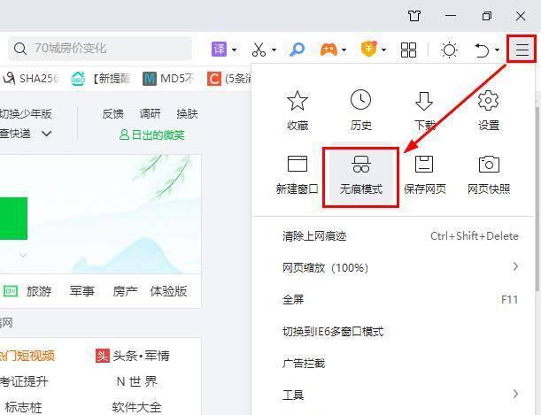This screenshot has width=541, height=415.
Task: Focus the search box with 70城房价变化
Action: pyautogui.click(x=100, y=49)
